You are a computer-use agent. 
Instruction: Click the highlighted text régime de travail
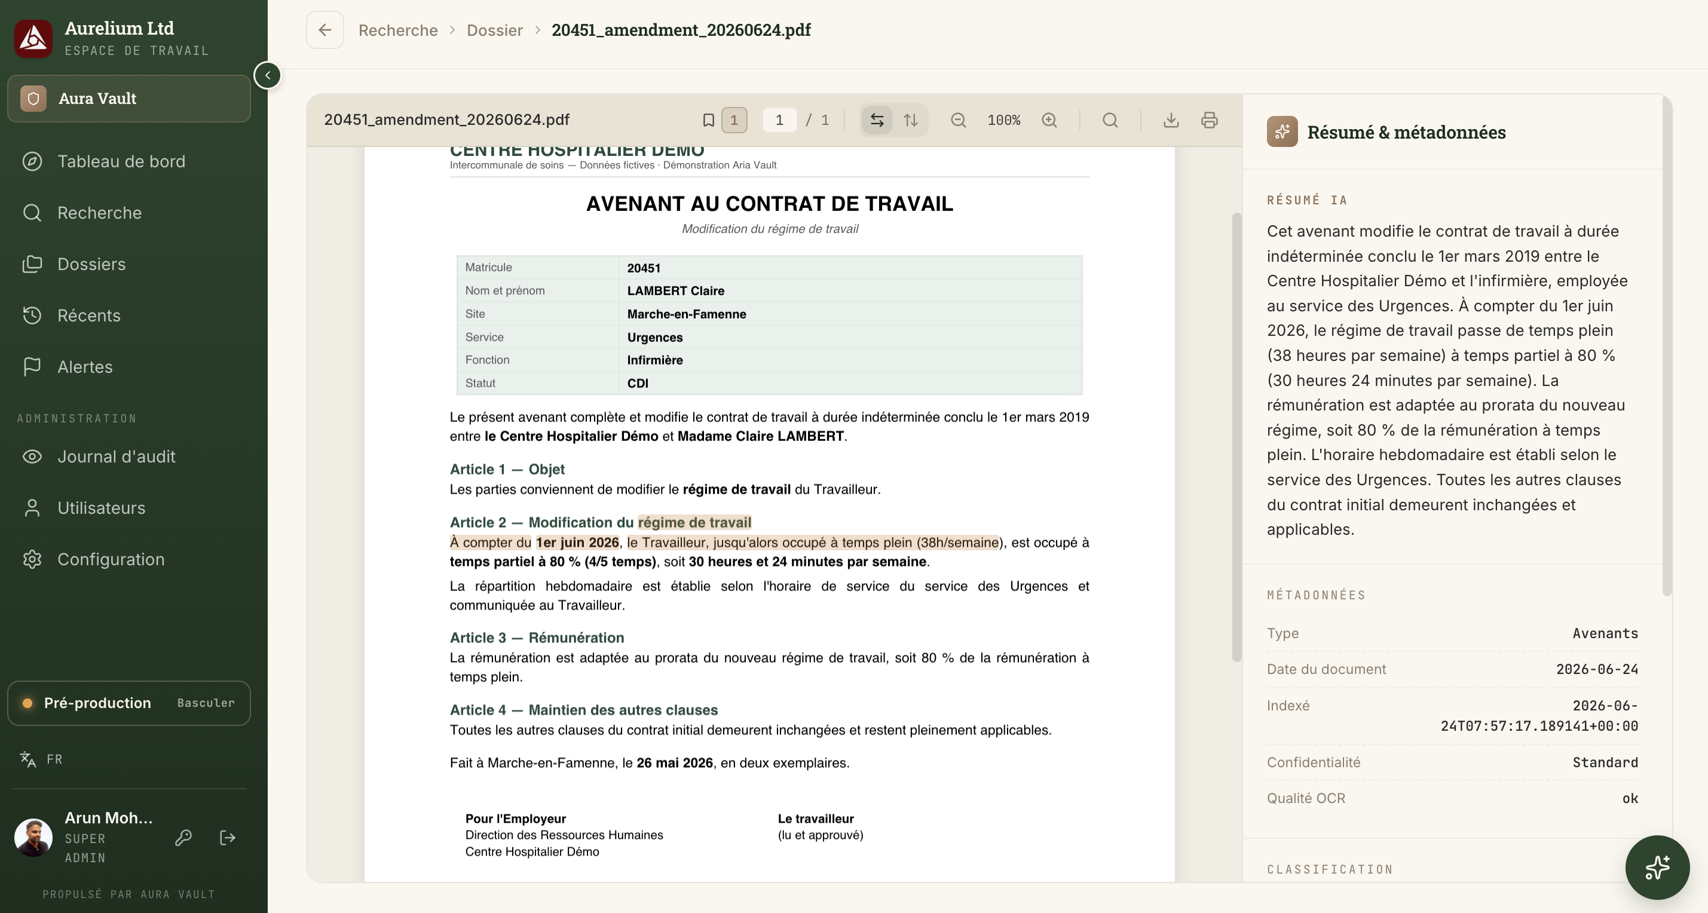tap(694, 522)
